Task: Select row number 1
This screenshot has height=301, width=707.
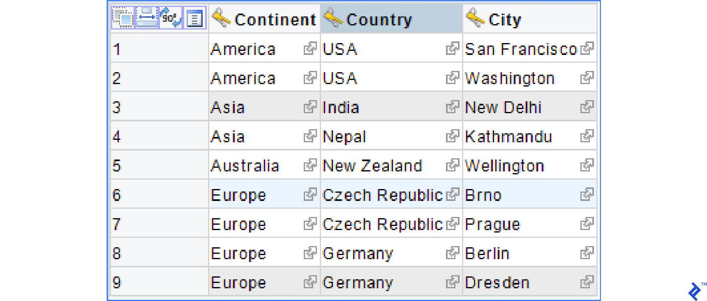Action: tap(159, 48)
